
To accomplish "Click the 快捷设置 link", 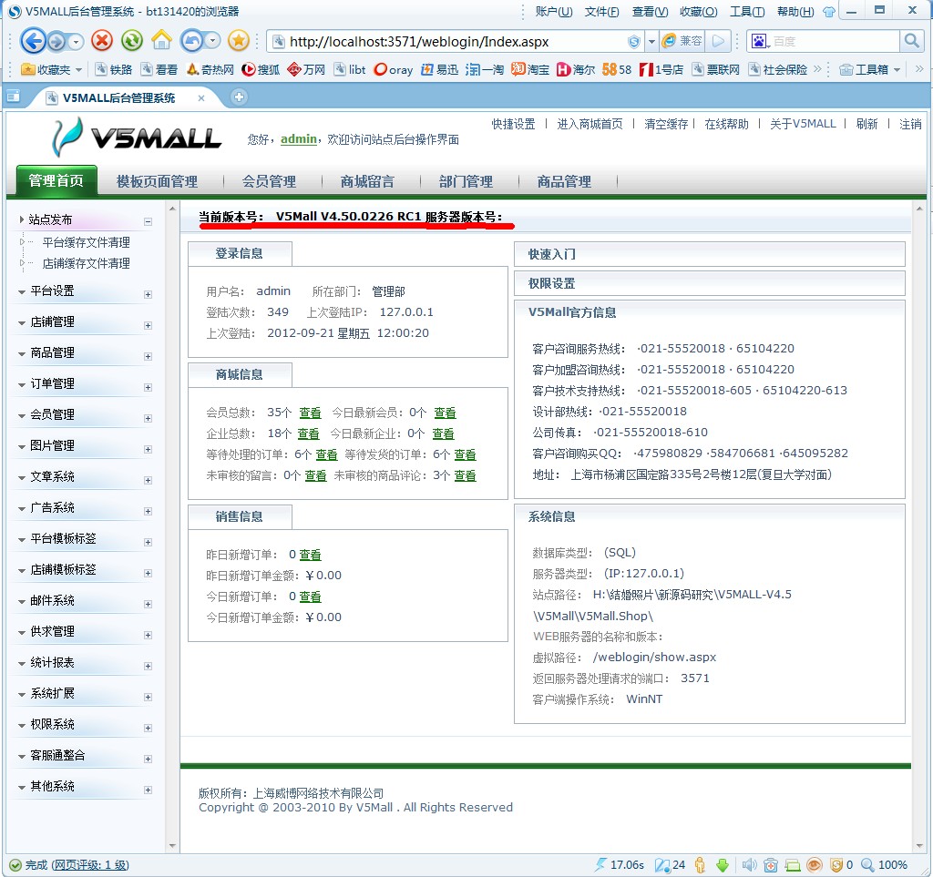I will tap(514, 124).
